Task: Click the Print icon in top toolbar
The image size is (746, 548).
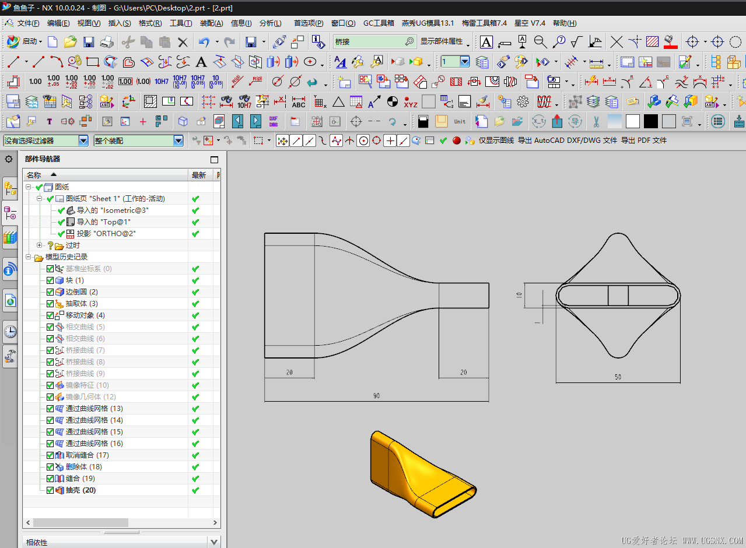Action: tap(107, 42)
